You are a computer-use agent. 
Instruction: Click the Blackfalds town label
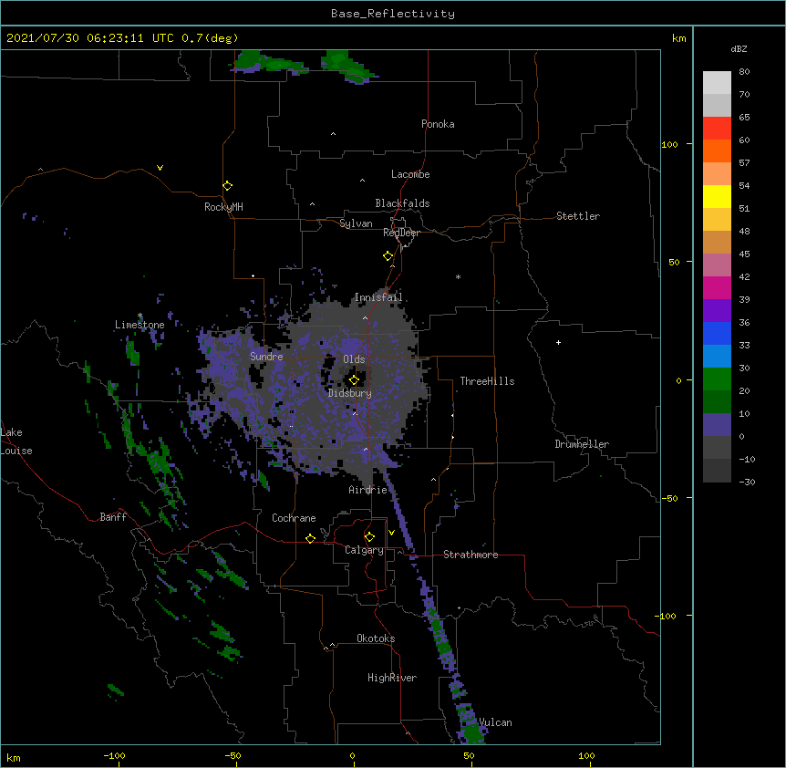click(402, 203)
